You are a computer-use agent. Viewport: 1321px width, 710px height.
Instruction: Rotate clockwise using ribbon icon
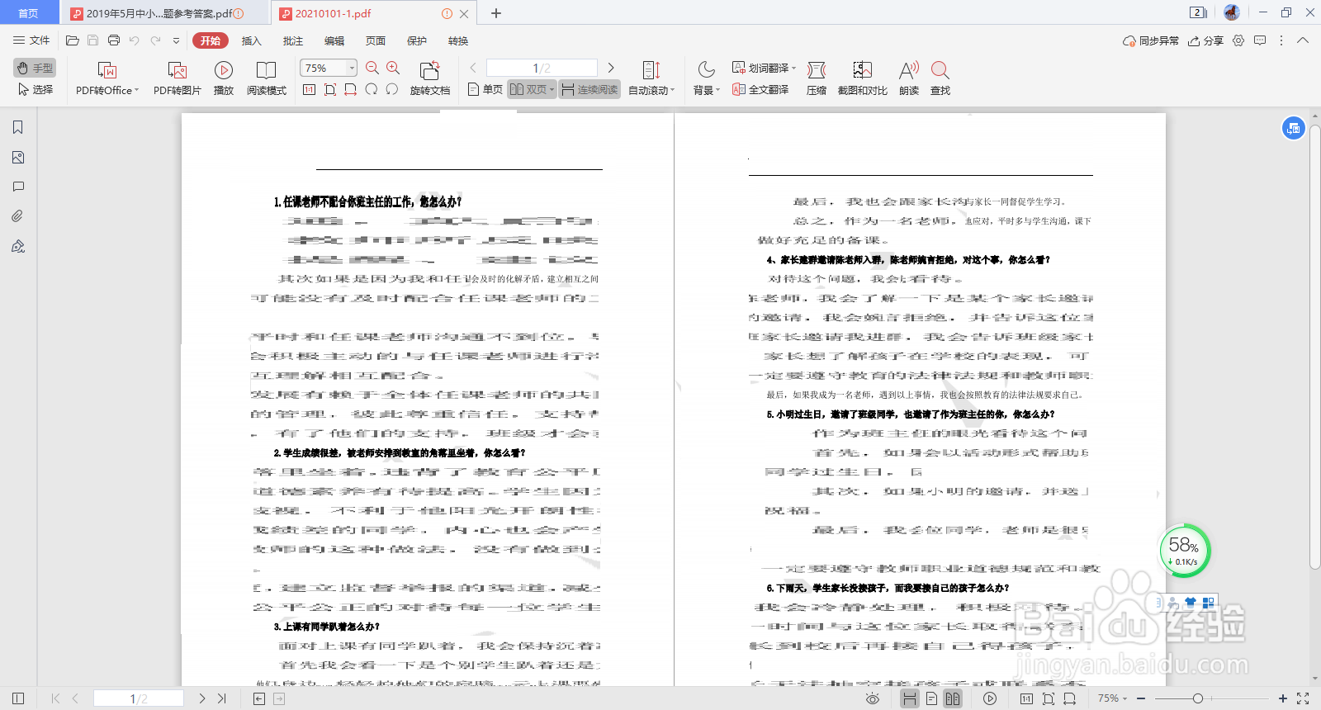coord(391,89)
